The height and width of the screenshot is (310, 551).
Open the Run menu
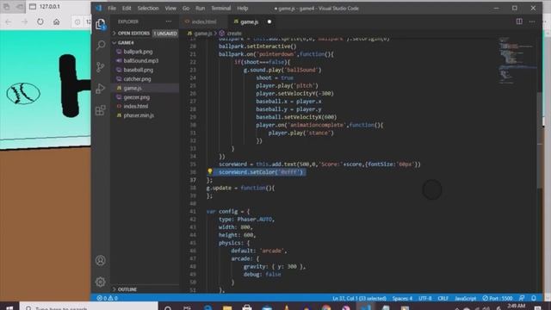(x=201, y=8)
